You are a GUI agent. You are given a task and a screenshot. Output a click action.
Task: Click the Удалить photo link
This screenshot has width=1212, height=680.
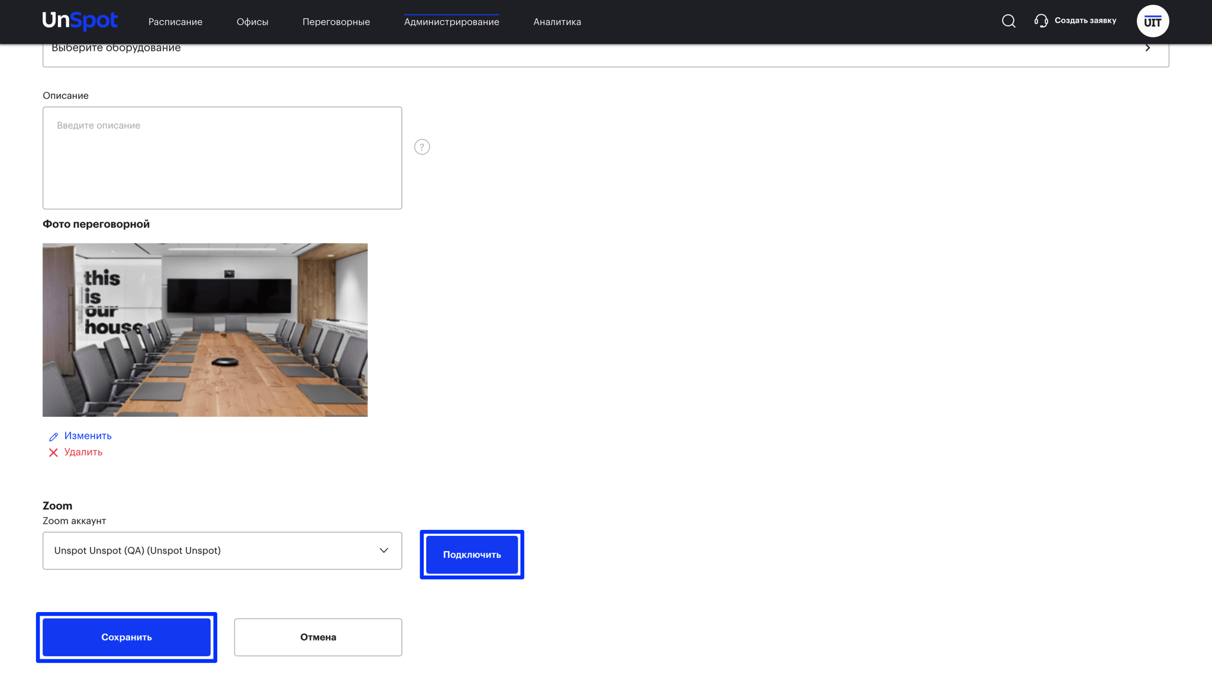pyautogui.click(x=83, y=452)
